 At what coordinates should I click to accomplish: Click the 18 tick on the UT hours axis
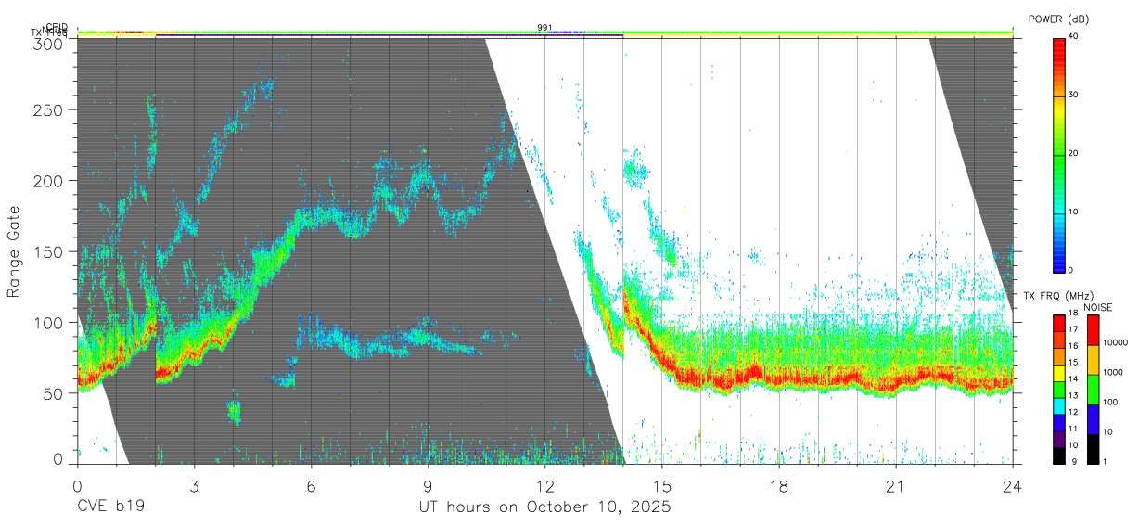pyautogui.click(x=778, y=486)
